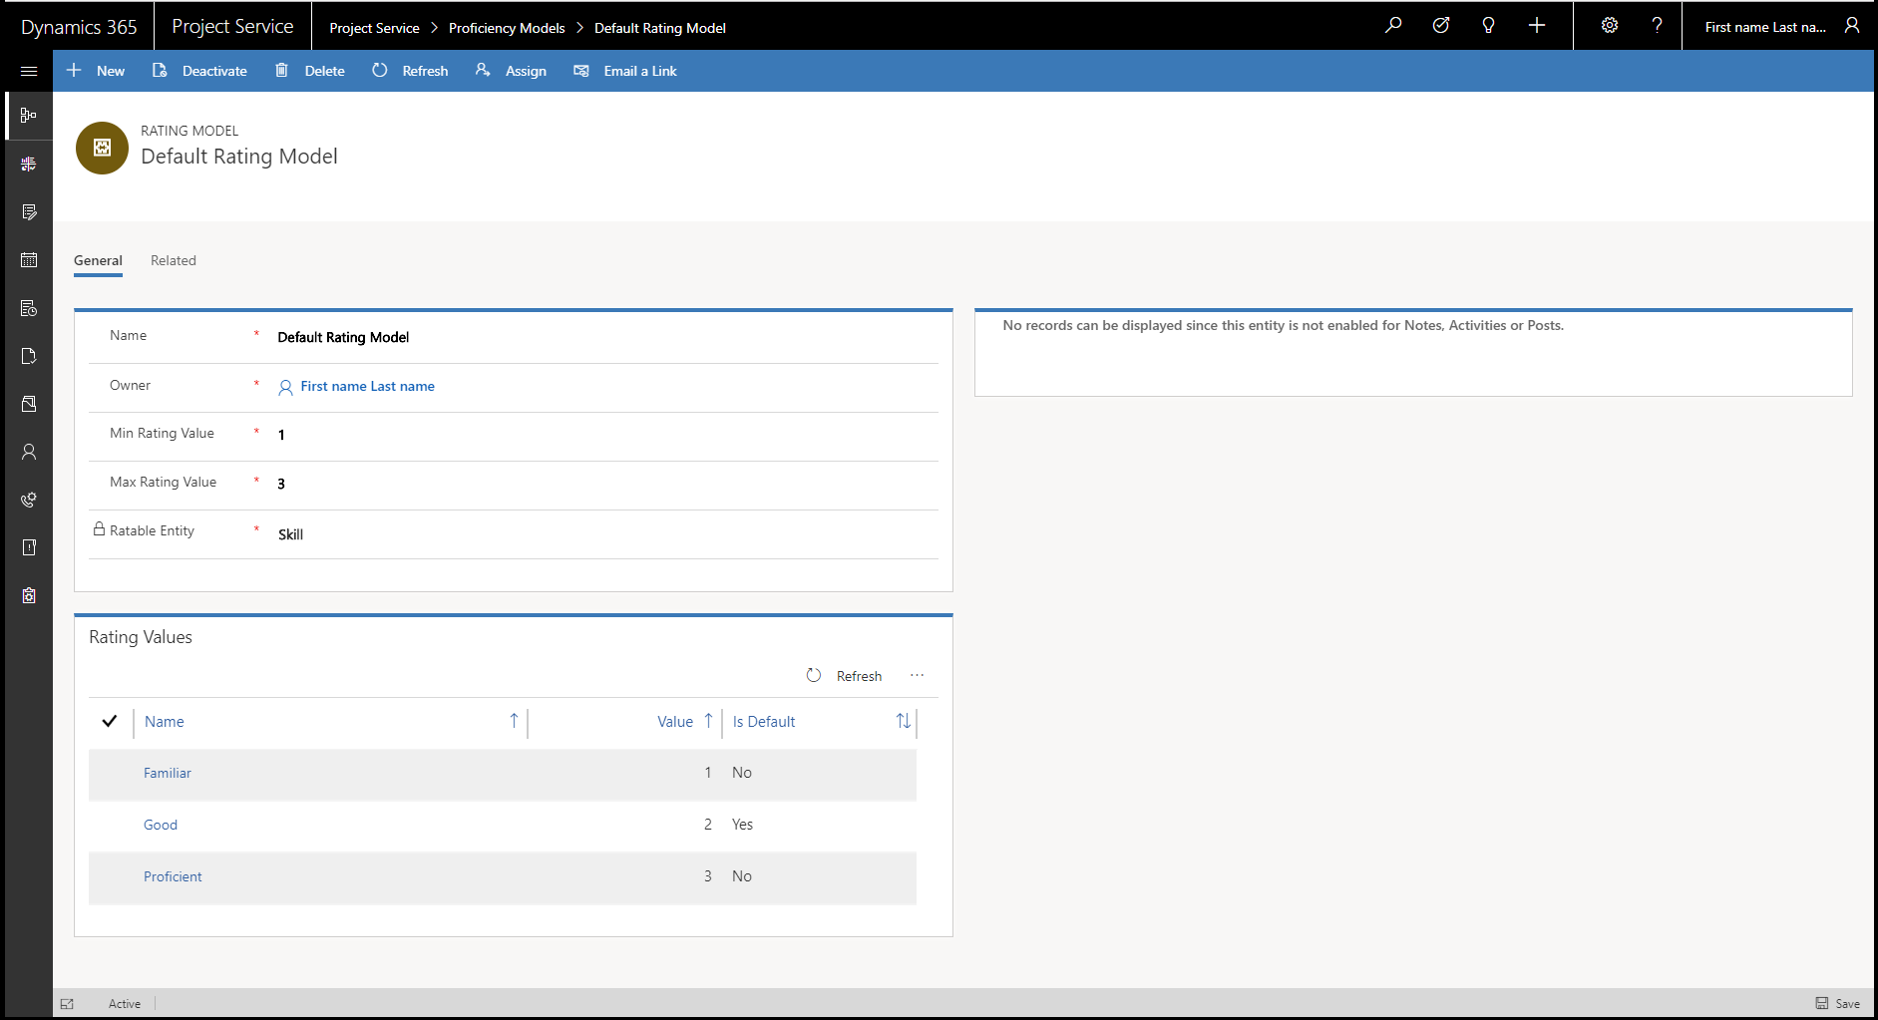Screen dimensions: 1878x1020
Task: Click the sidebar clipboard badge icon
Action: [x=29, y=595]
